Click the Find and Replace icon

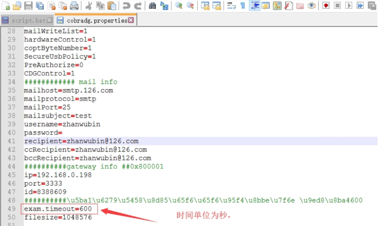click(164, 6)
